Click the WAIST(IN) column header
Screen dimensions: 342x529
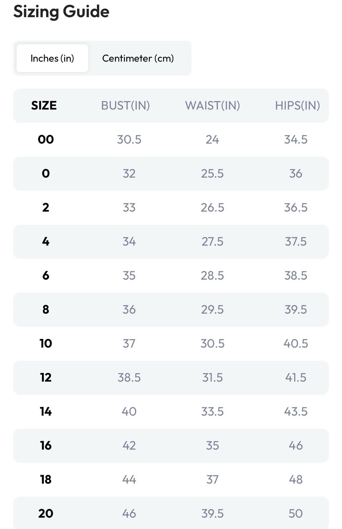[x=212, y=105]
